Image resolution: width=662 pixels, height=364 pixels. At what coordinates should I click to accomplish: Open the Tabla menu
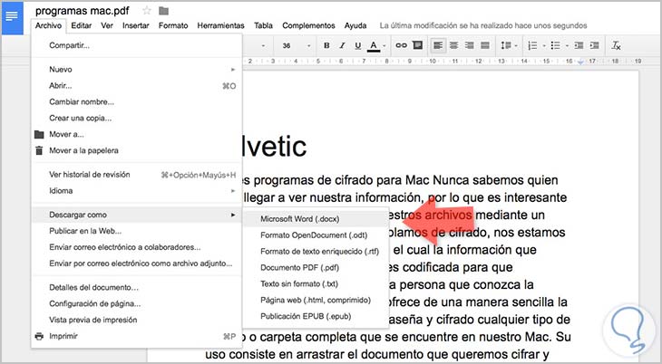(263, 25)
